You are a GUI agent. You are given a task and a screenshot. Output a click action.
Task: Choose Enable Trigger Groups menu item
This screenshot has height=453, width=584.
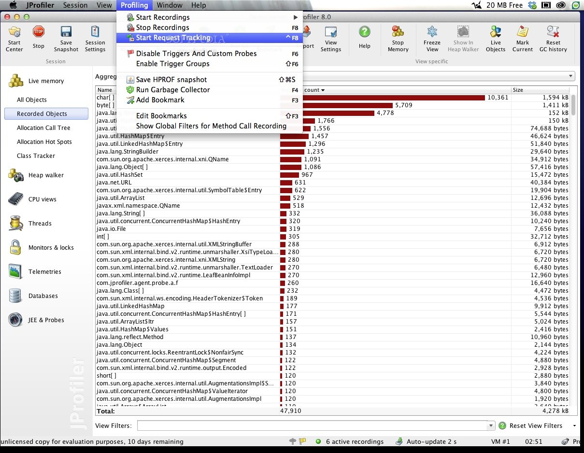(209, 64)
